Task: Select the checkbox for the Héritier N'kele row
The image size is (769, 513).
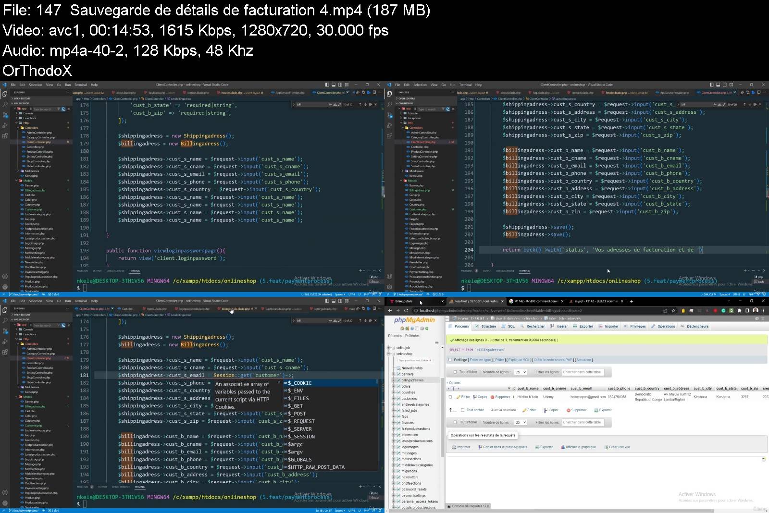Action: [450, 397]
